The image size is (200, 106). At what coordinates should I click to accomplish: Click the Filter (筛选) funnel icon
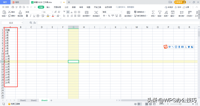pyautogui.click(x=160, y=13)
